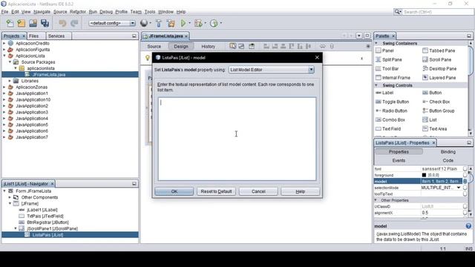Click the Clean and Build icon
The width and height of the screenshot is (475, 267).
pyautogui.click(x=171, y=23)
